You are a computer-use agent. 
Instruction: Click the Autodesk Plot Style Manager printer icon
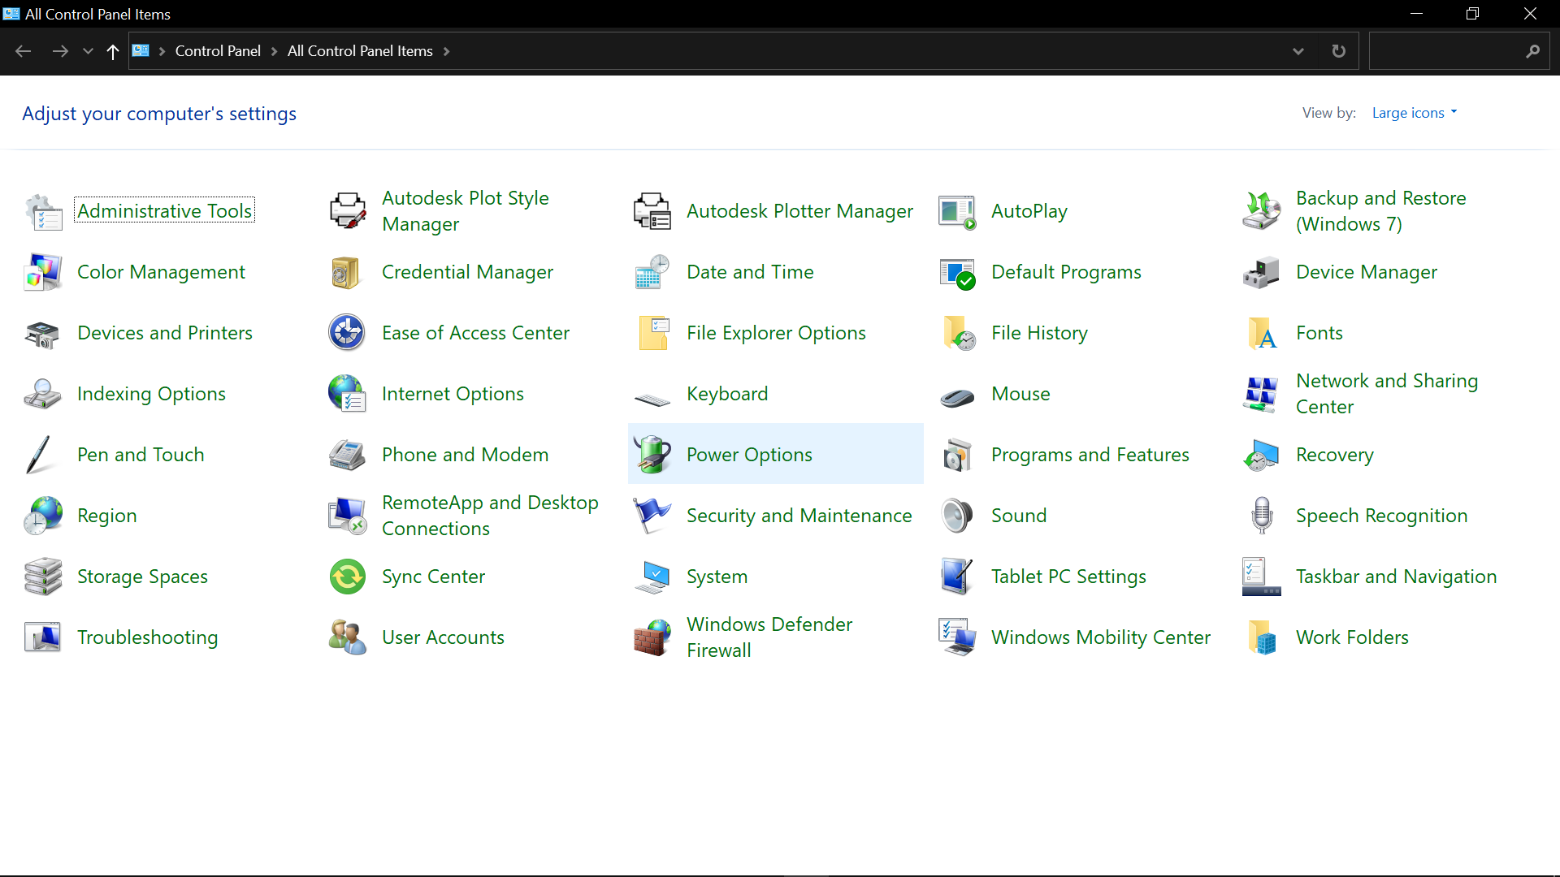click(348, 211)
